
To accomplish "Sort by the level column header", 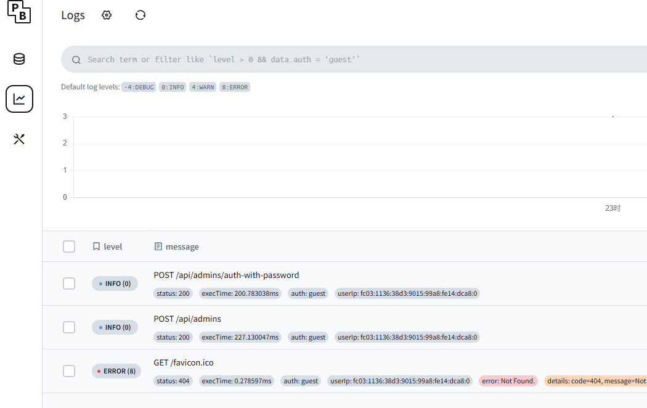I will 108,247.
